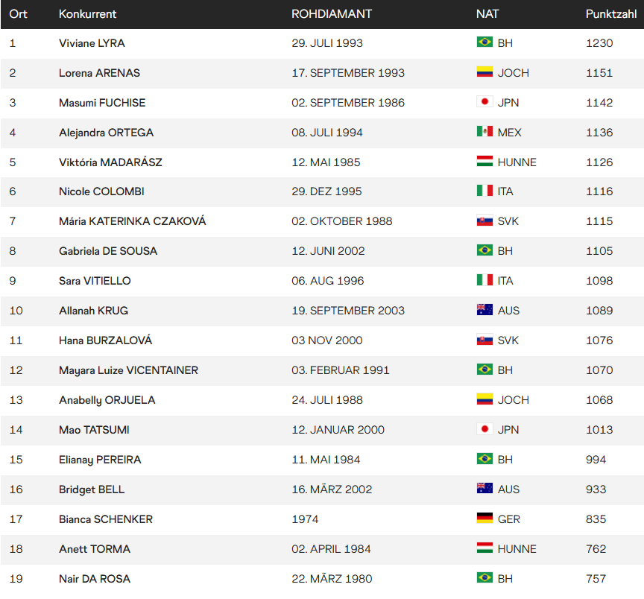This screenshot has width=644, height=599.
Task: Click Slovakia flag in Mária KATERINKA CZAKOVÁ row
Action: coord(484,221)
